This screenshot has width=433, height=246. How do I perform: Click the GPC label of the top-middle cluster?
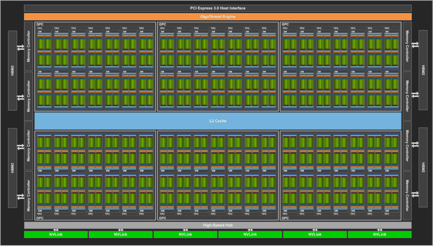pos(162,24)
